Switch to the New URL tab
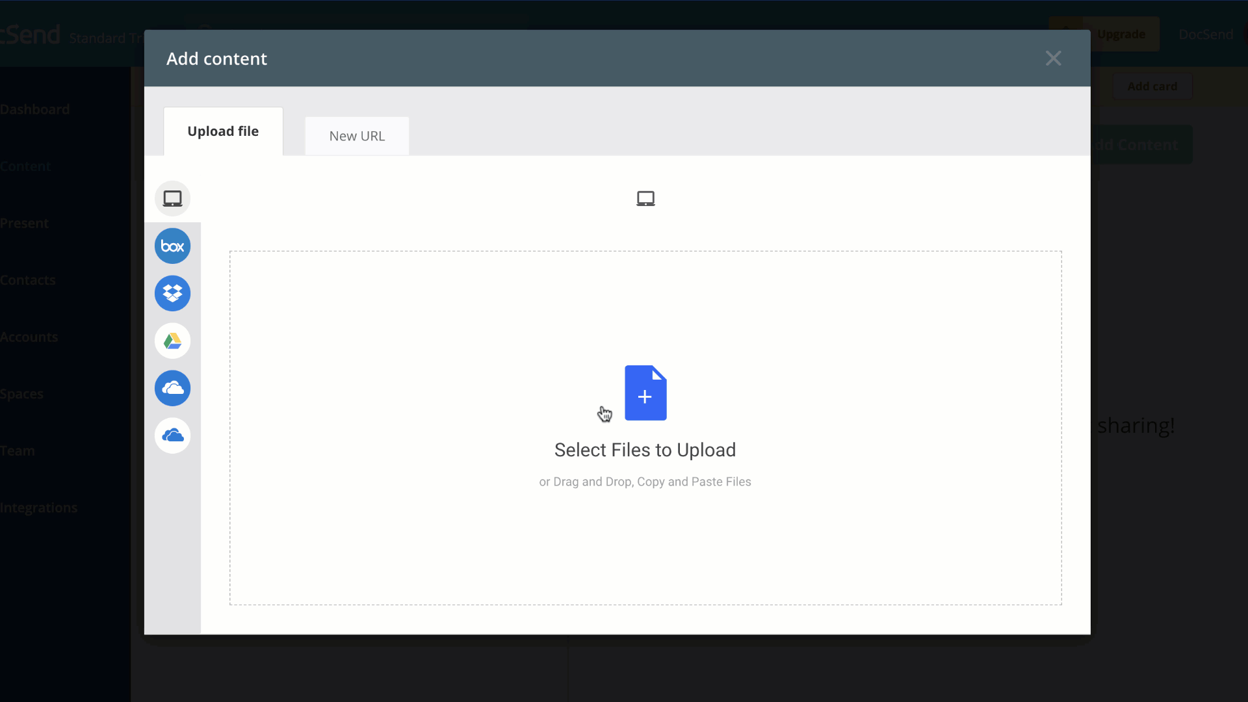 click(x=357, y=136)
